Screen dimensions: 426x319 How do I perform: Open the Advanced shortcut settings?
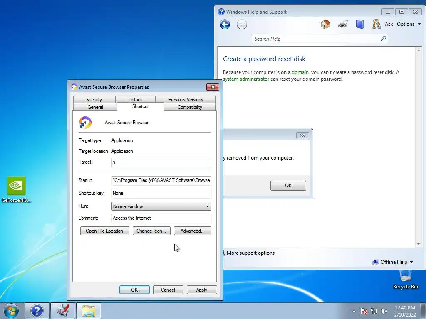[192, 231]
